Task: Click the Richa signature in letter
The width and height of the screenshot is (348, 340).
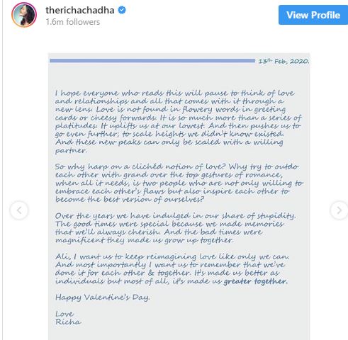Action: (68, 322)
